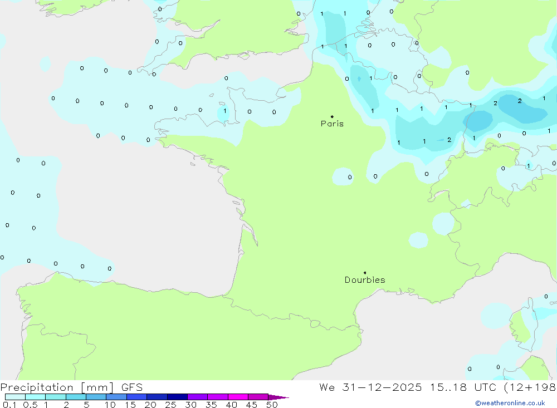Pick the 25–30 mm legend color swatch

[177, 397]
